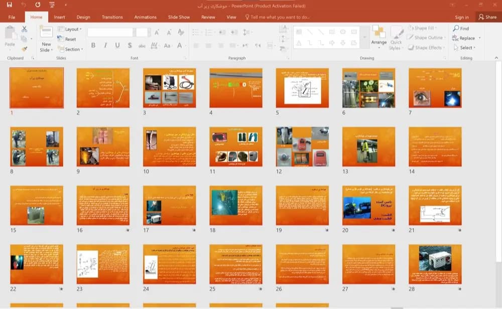Cut the selection with the scissors icon
502x309 pixels.
(x=24, y=29)
